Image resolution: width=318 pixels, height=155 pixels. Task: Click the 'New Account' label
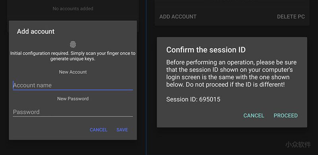pos(73,72)
